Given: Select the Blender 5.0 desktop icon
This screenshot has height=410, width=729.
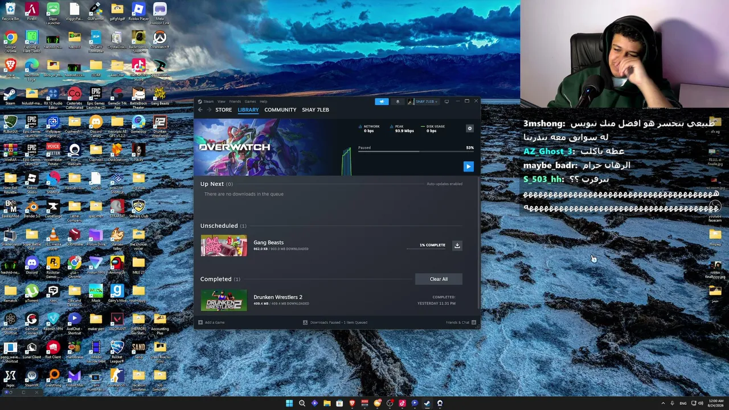Looking at the screenshot, I should click(31, 208).
